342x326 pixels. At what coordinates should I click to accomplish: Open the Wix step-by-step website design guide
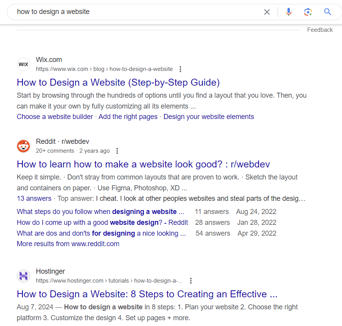point(118,82)
